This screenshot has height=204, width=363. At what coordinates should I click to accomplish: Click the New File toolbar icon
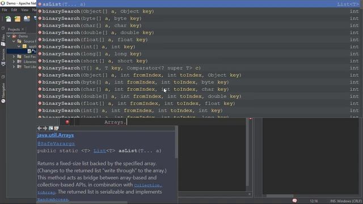pyautogui.click(x=9, y=19)
